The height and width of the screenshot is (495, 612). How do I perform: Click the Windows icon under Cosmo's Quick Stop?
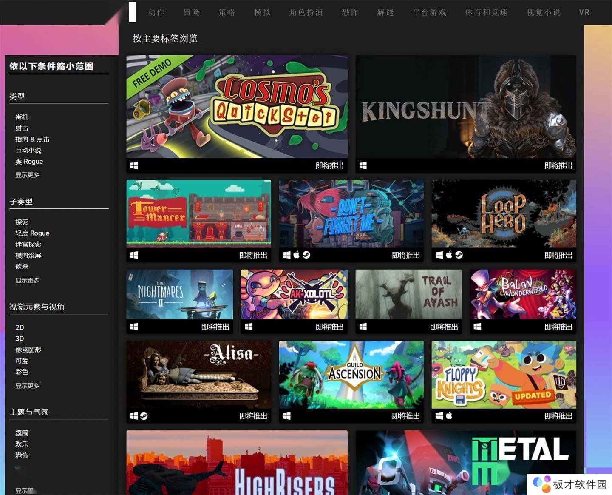(x=134, y=166)
